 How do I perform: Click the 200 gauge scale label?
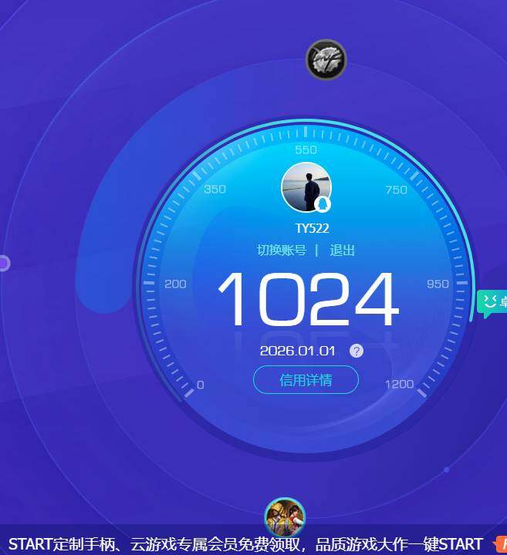coord(175,284)
